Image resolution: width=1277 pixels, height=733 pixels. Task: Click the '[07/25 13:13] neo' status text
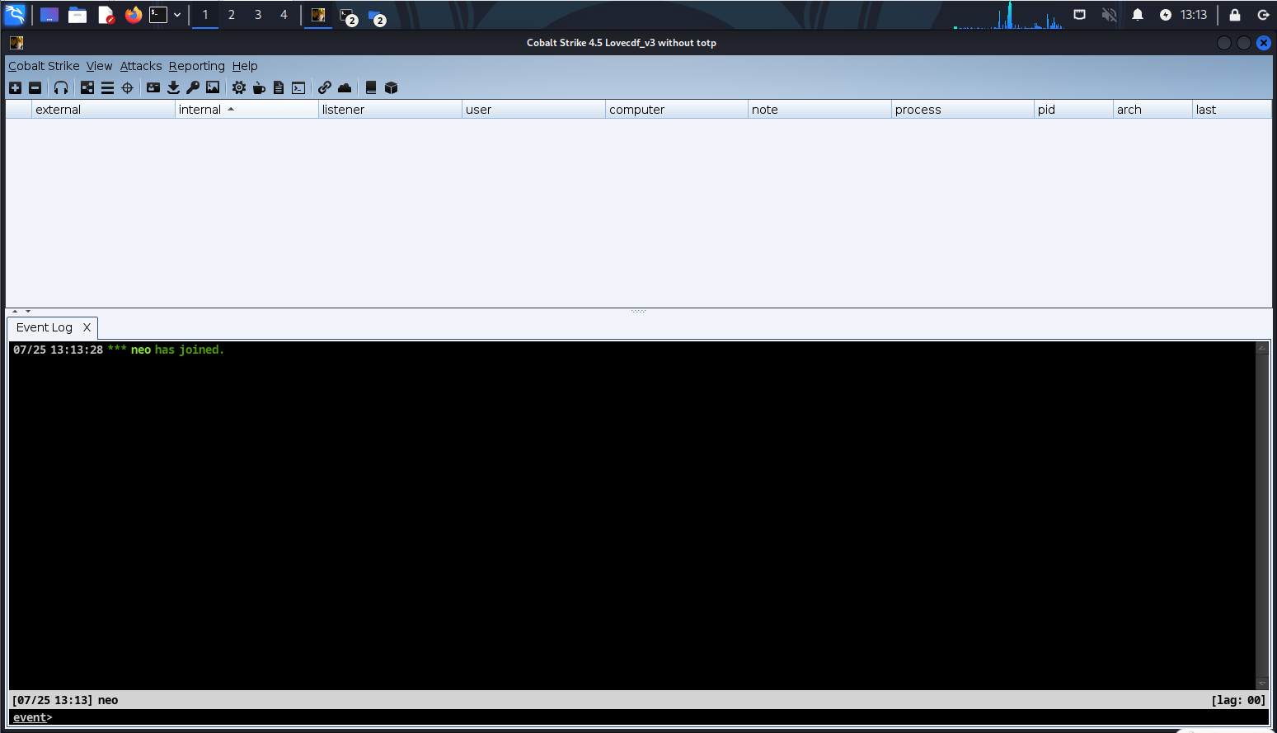[65, 700]
